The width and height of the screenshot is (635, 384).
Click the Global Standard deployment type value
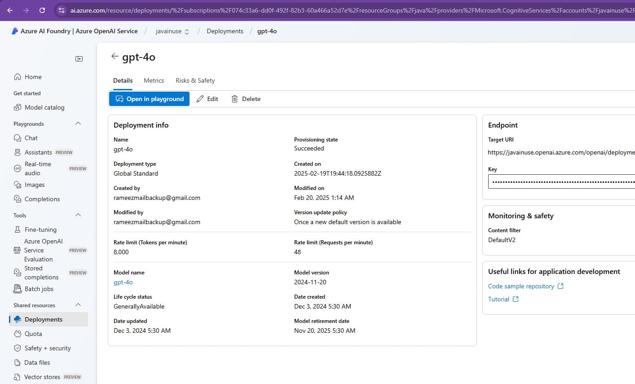tap(136, 173)
